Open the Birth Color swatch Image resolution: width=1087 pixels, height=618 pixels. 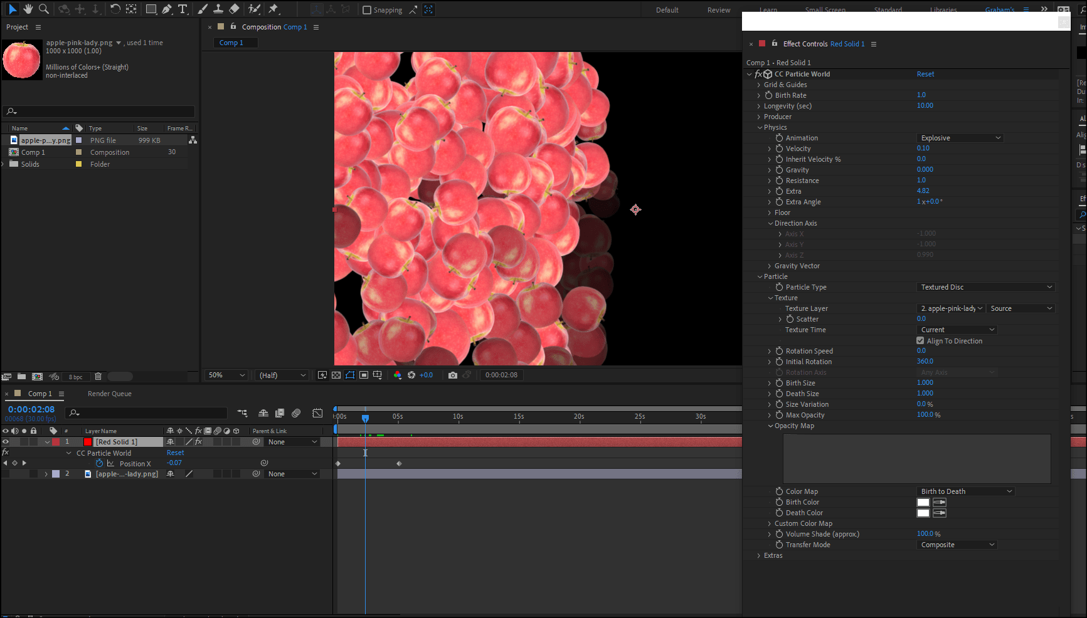click(923, 501)
